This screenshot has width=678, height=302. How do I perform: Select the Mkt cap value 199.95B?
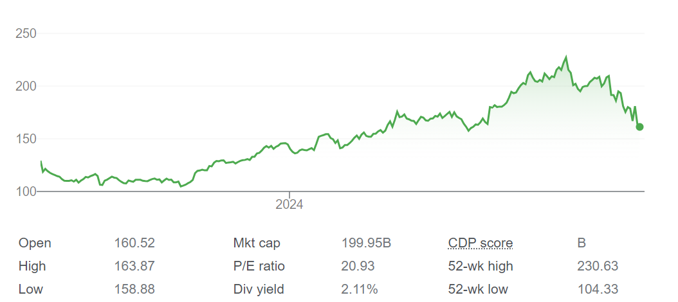pyautogui.click(x=366, y=243)
